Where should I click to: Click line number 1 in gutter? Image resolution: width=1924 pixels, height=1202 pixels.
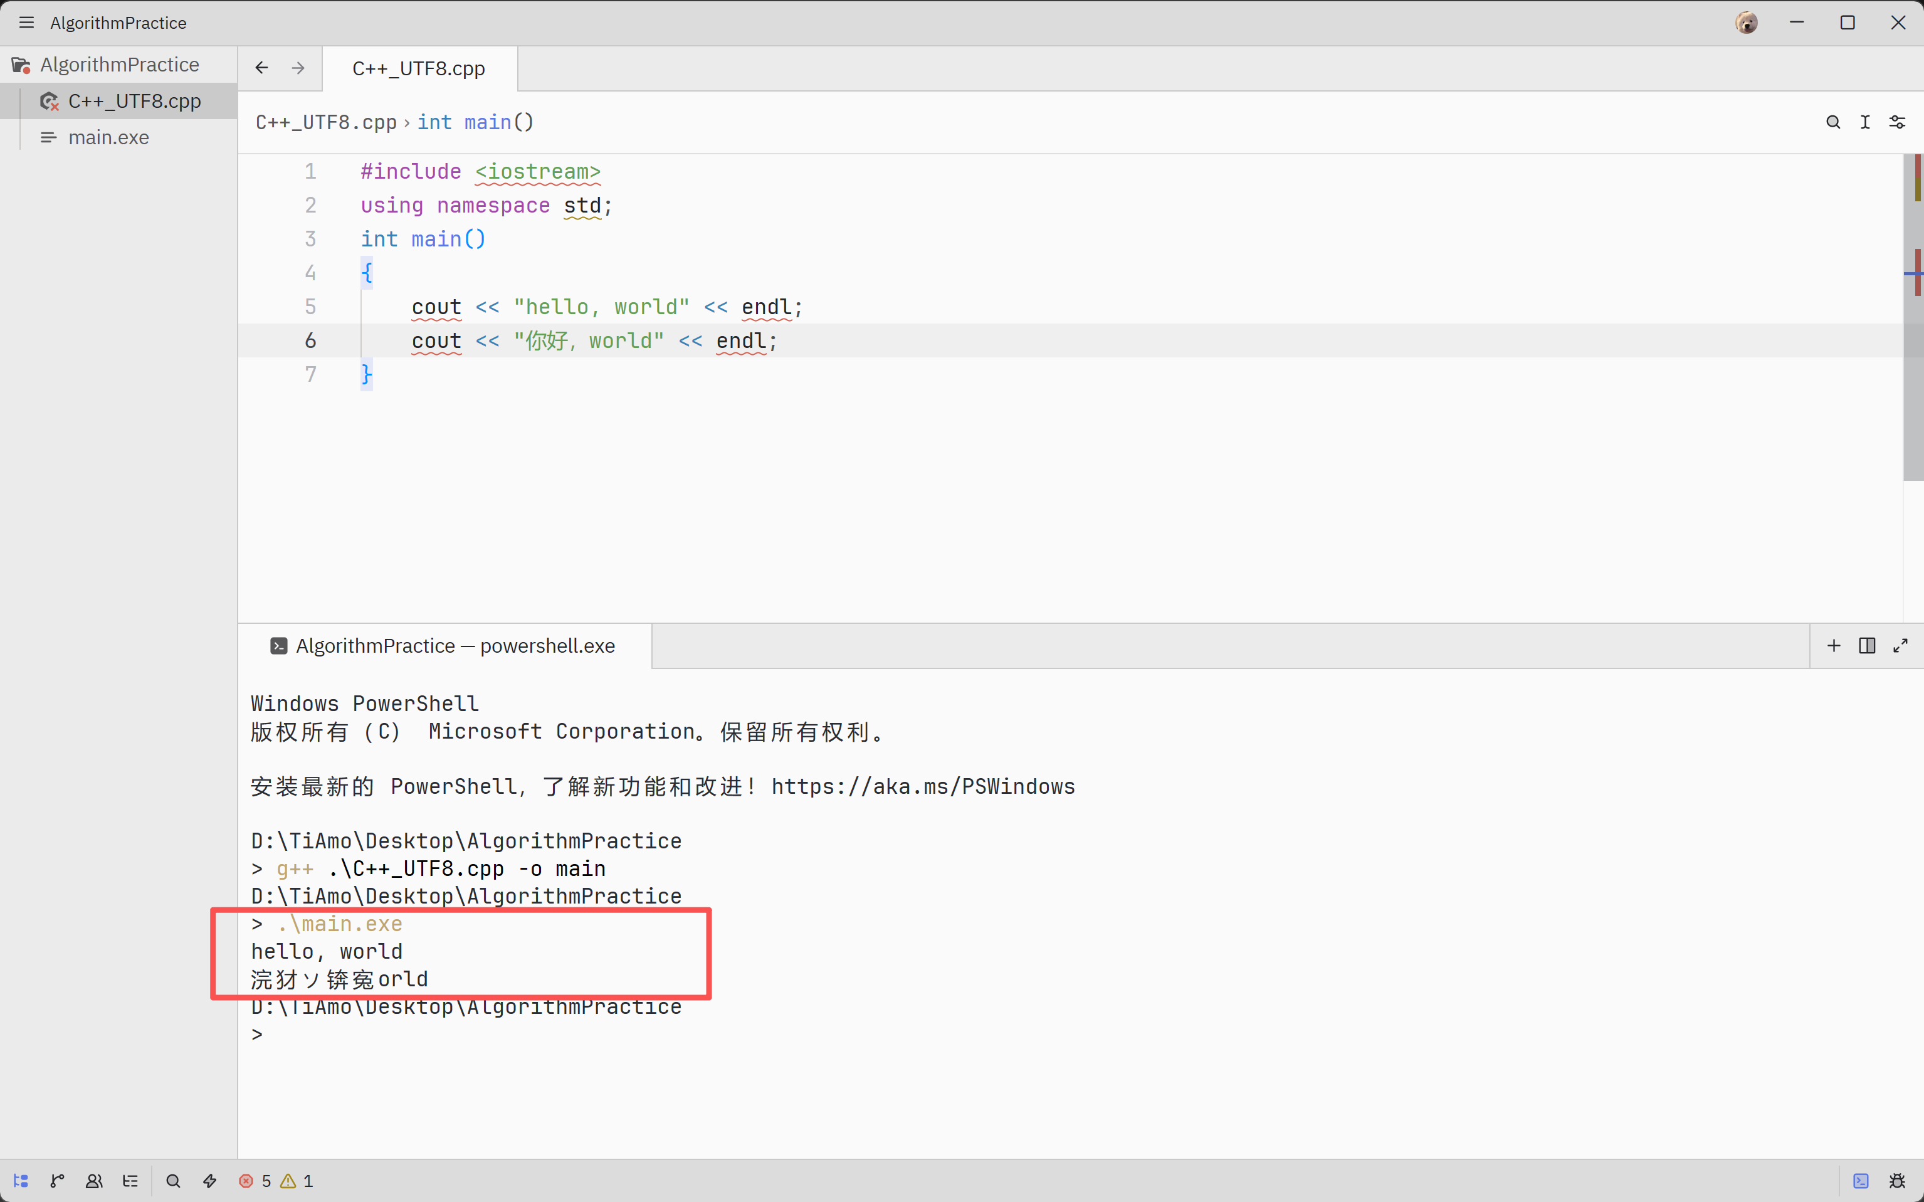tap(310, 172)
